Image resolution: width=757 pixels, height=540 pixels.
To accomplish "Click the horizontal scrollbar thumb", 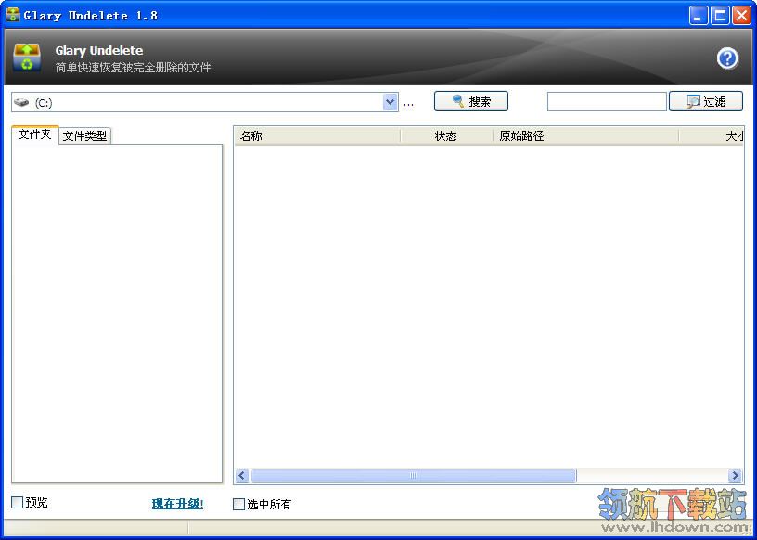I will click(x=414, y=476).
